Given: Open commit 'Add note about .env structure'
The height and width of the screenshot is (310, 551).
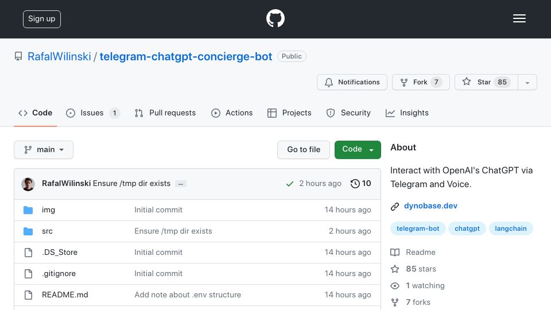Looking at the screenshot, I should [x=188, y=294].
